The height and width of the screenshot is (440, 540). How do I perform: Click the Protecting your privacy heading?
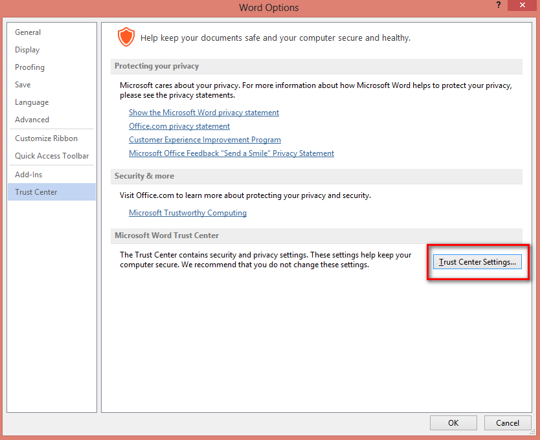tap(157, 66)
